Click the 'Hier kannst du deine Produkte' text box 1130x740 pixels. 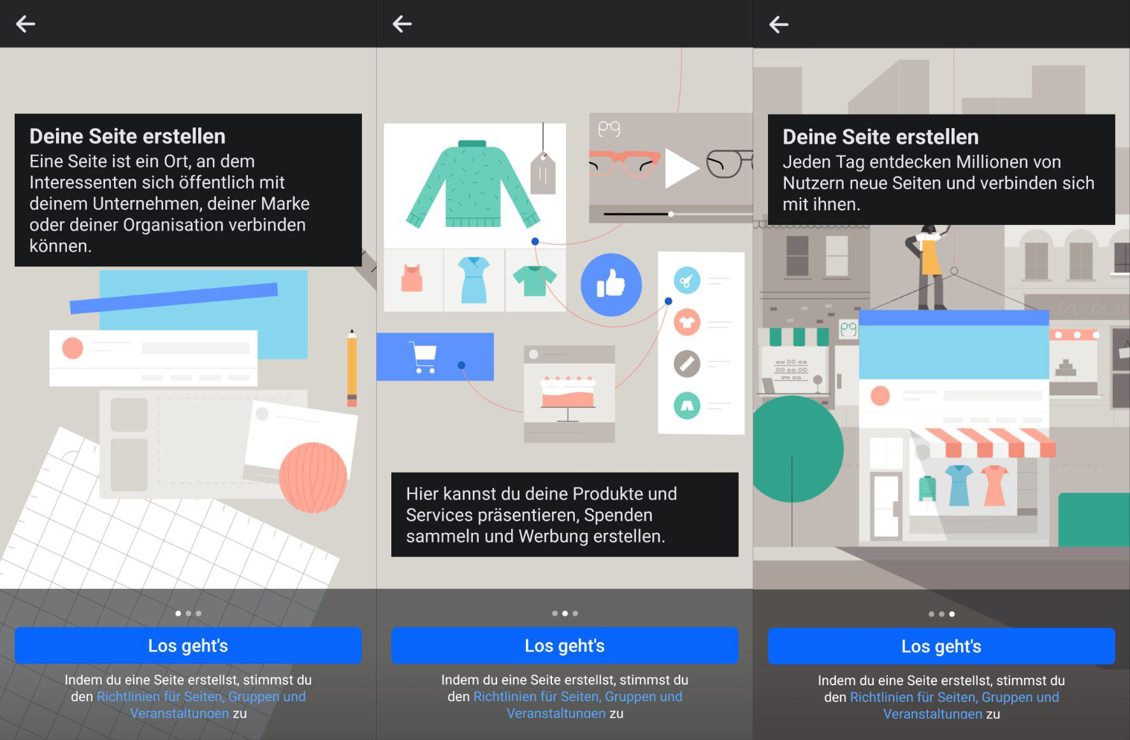565,514
